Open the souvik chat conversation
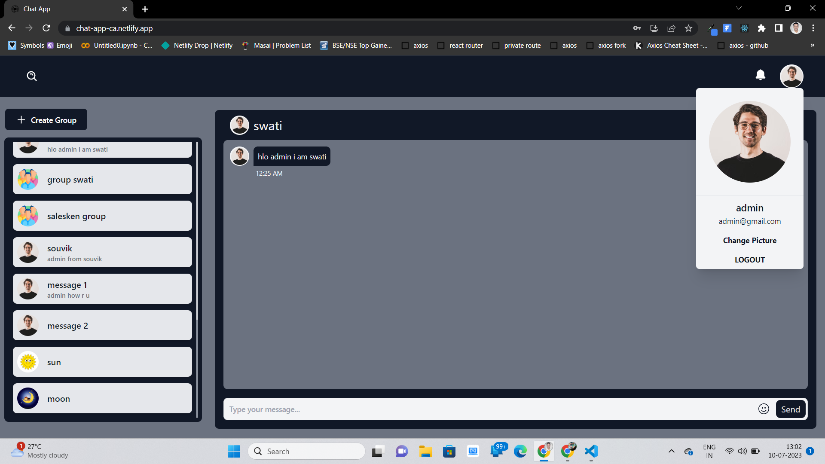The height and width of the screenshot is (464, 825). (103, 252)
